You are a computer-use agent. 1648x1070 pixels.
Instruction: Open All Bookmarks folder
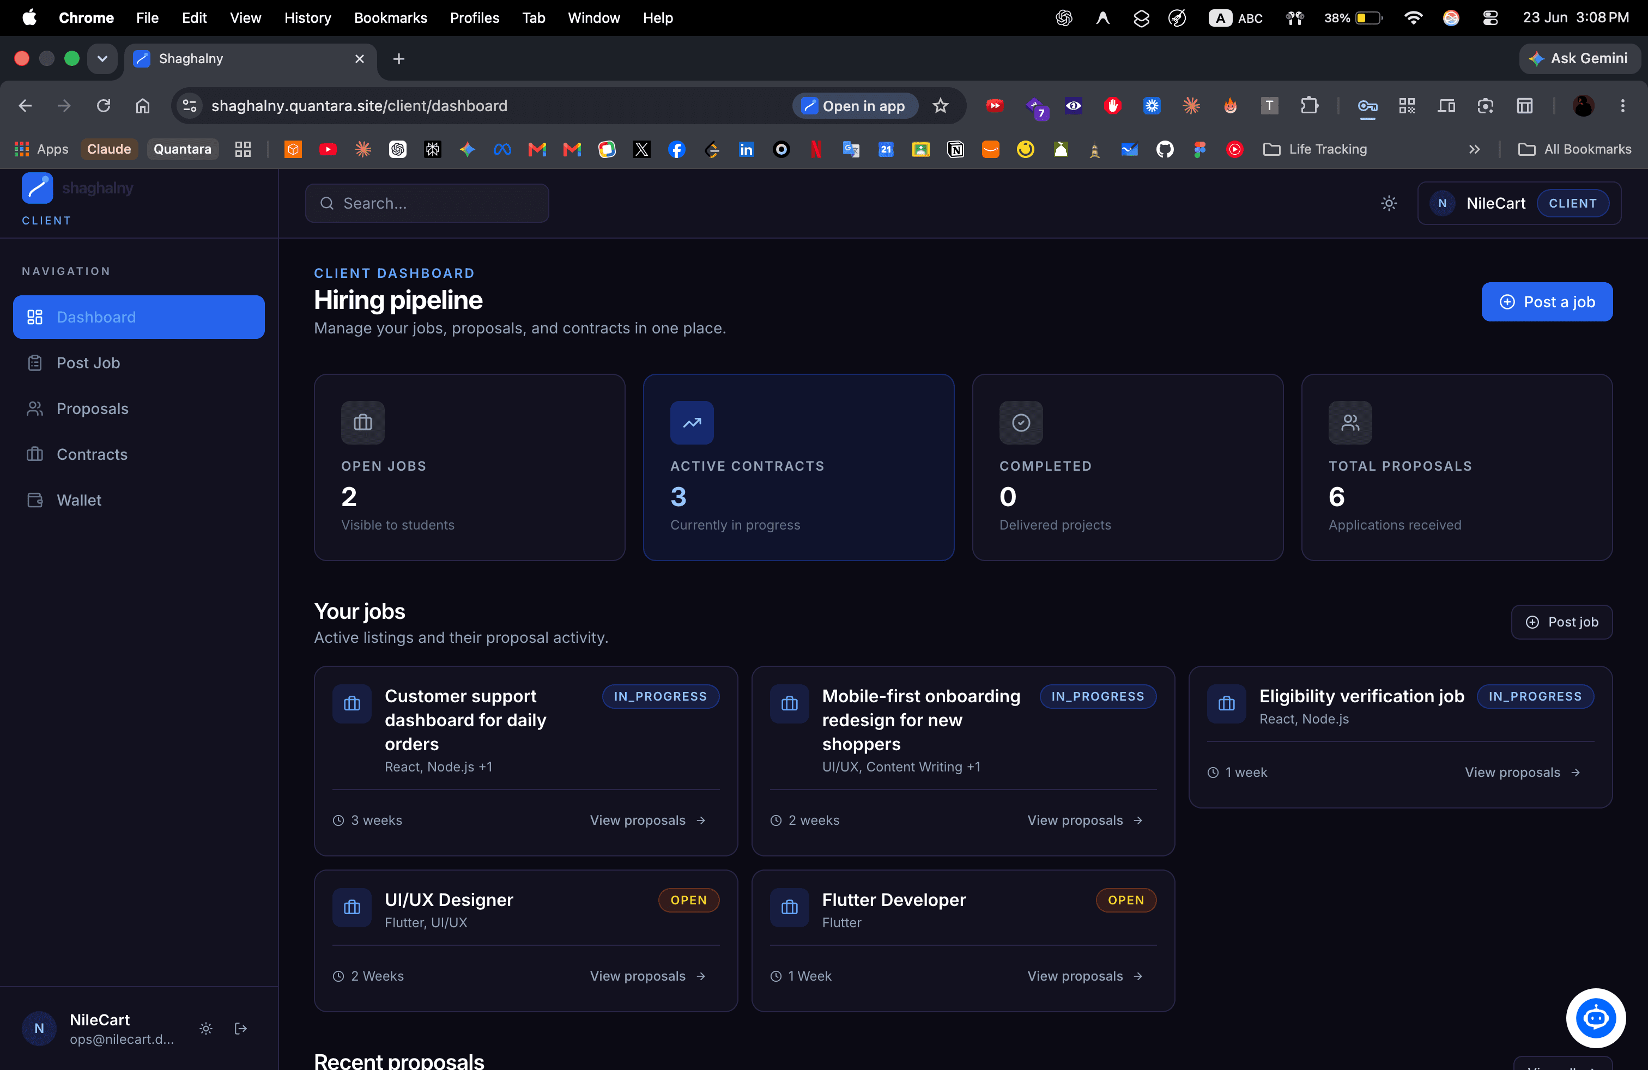tap(1574, 149)
